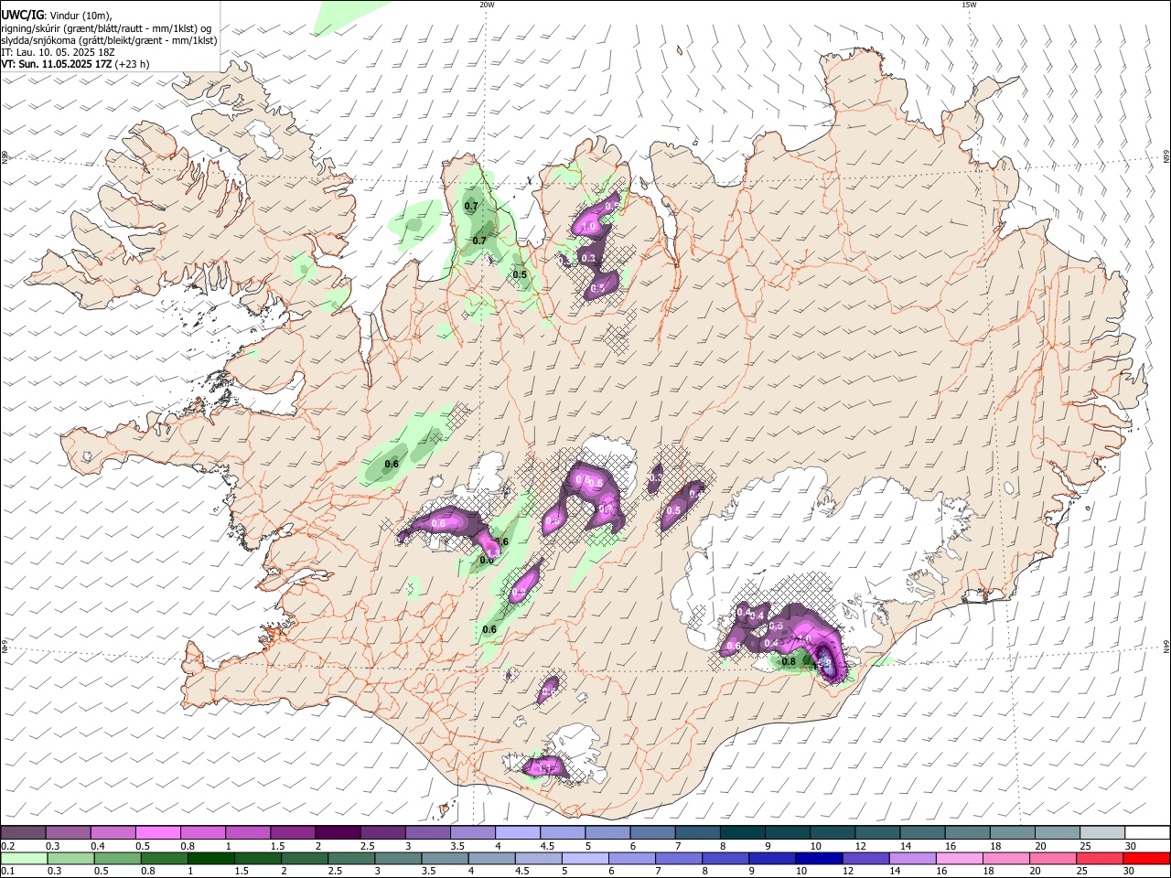Click the bottom-row legend swatch between 0.8 and 1

[164, 859]
